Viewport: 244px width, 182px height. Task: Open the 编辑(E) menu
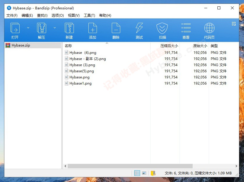coord(27,16)
